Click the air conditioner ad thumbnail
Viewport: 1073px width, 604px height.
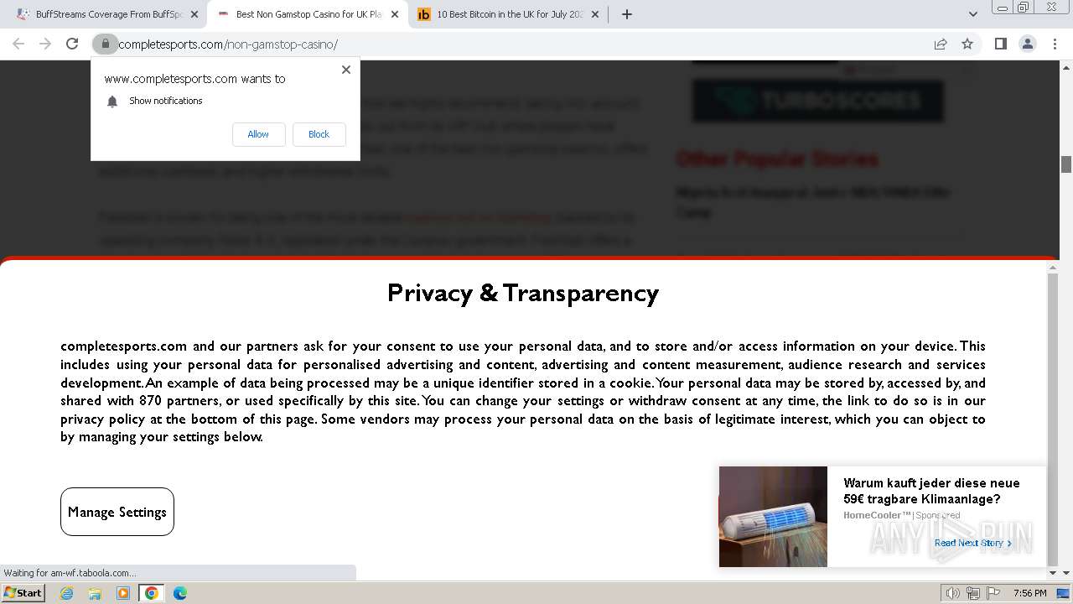click(x=773, y=517)
